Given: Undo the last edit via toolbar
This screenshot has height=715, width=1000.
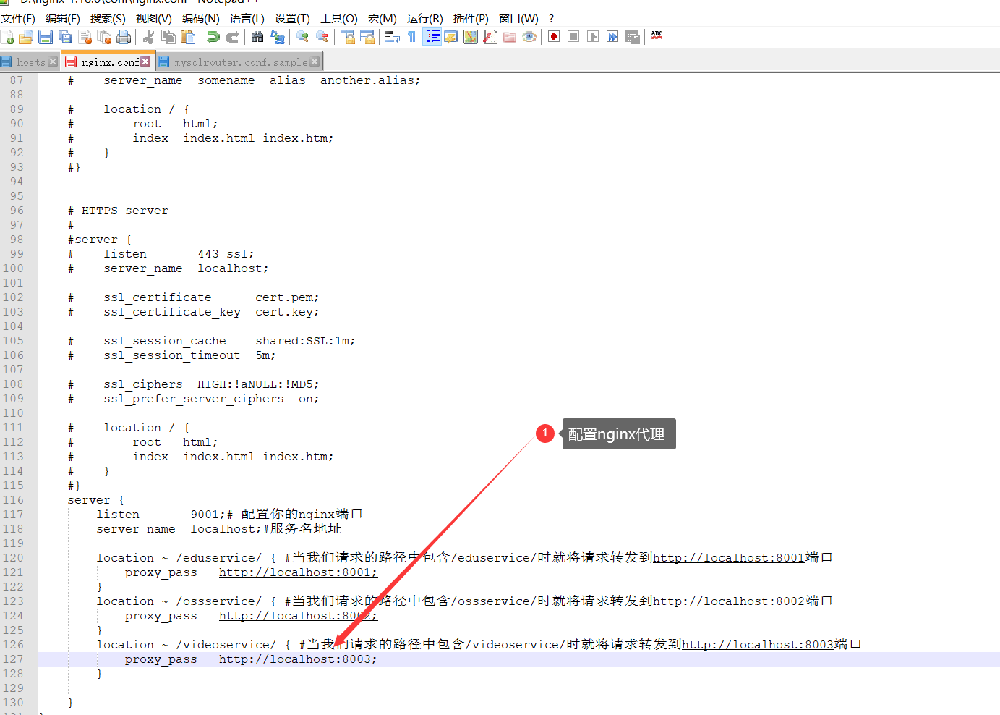Looking at the screenshot, I should pyautogui.click(x=213, y=37).
